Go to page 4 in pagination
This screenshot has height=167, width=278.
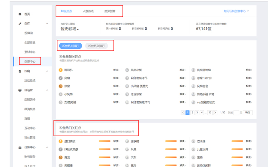(202, 112)
